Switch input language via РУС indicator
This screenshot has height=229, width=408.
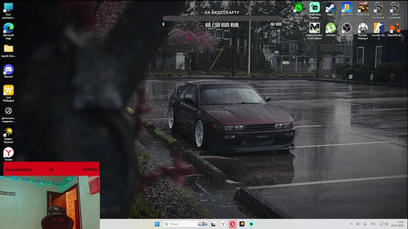tap(373, 224)
